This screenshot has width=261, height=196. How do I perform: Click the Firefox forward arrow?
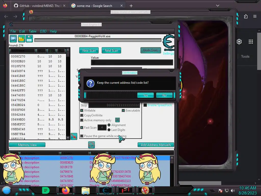[15, 17]
